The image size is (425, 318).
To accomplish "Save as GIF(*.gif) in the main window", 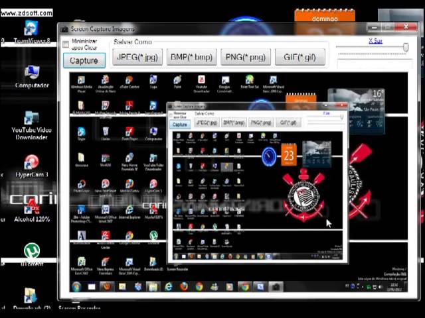I will 299,57.
